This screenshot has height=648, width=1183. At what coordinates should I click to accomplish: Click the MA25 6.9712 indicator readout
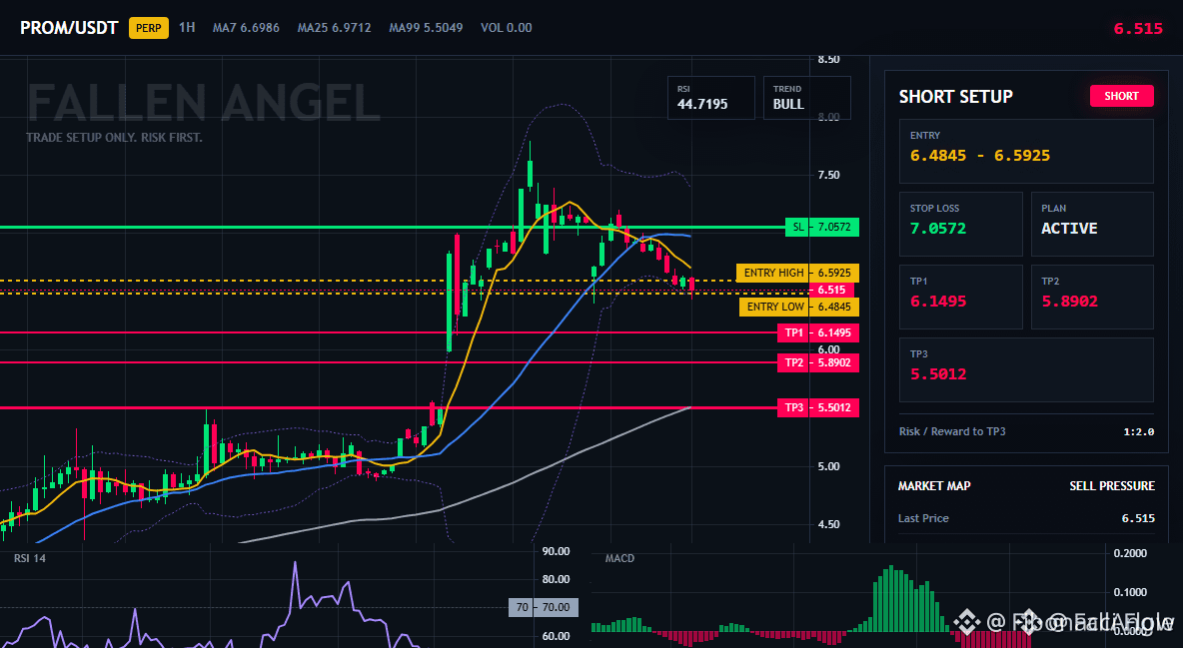tap(335, 28)
